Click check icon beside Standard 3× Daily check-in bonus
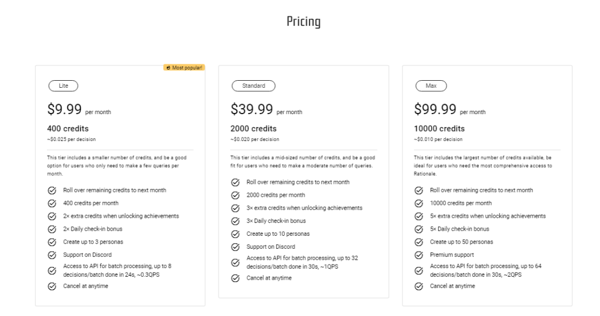 [235, 221]
